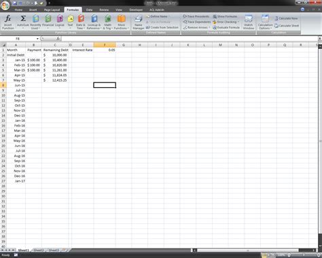Select cell containing 0.05

[x=105, y=50]
